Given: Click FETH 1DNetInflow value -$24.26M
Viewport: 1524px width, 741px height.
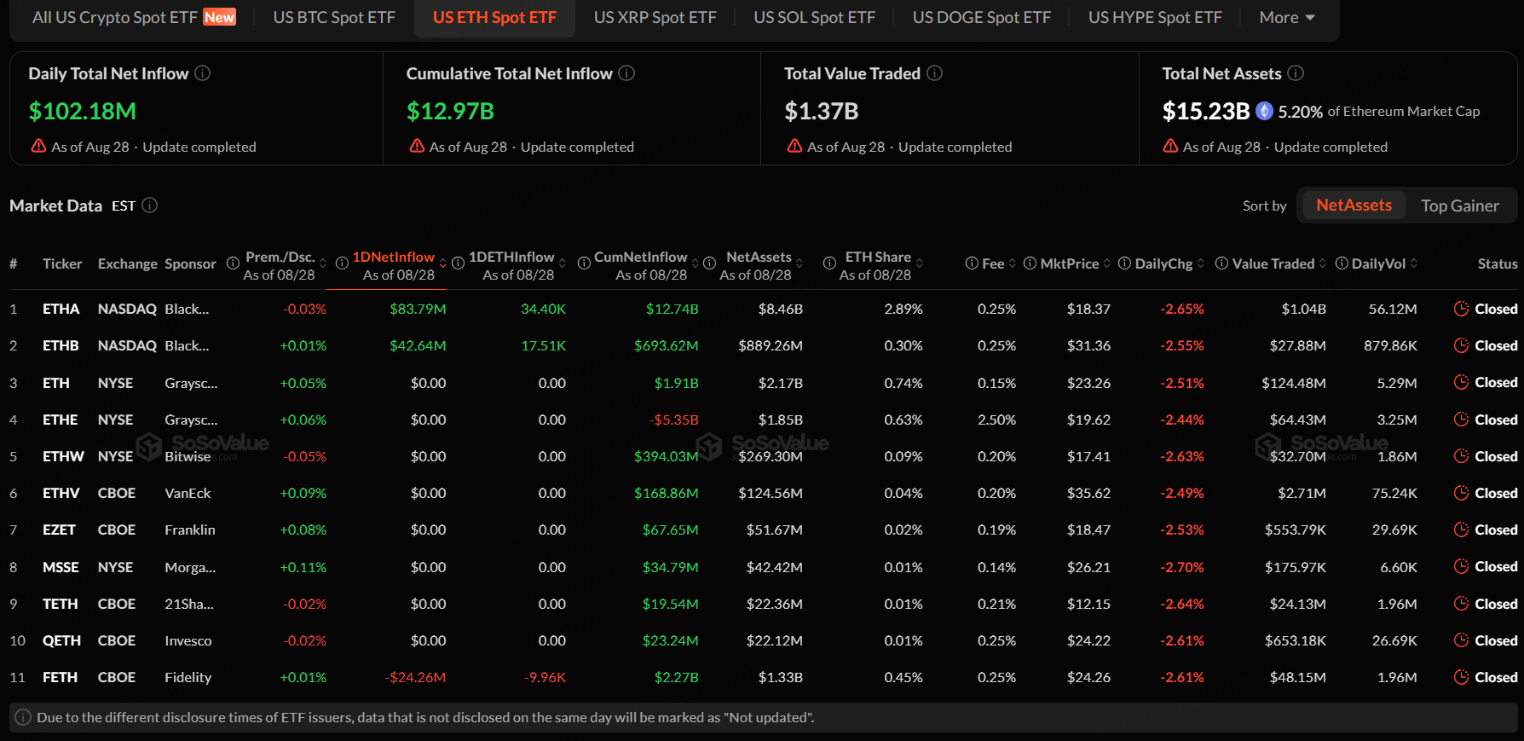Looking at the screenshot, I should click(x=415, y=677).
